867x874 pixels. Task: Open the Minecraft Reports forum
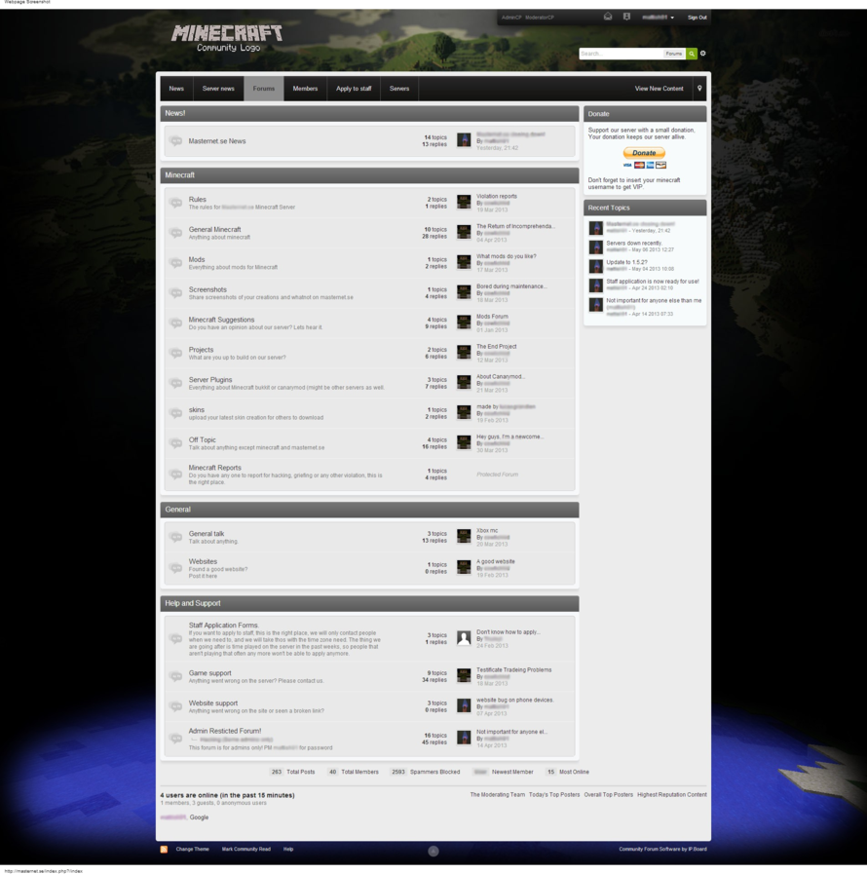tap(215, 469)
